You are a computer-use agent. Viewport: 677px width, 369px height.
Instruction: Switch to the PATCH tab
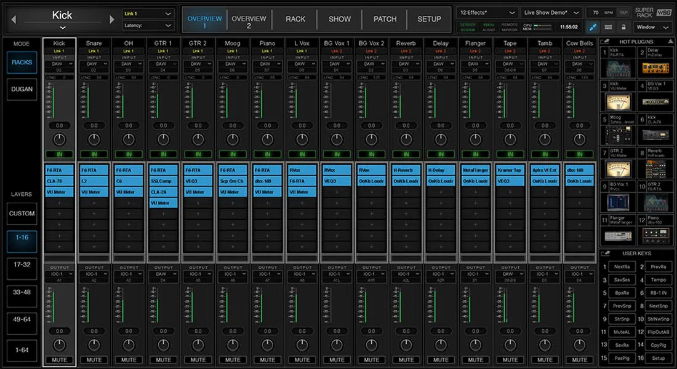coord(384,19)
